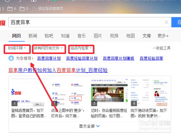Click step text 向下拖动该页面
The width and height of the screenshot is (181, 135).
[x=149, y=113]
